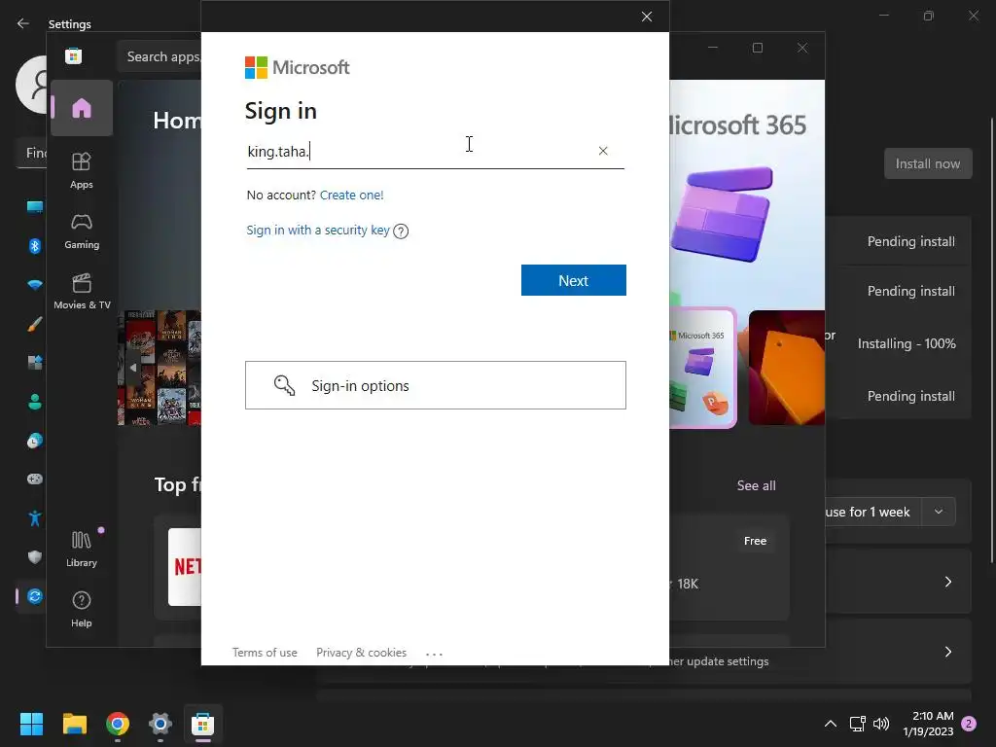Click See all in Microsoft Store
996x747 pixels.
[756, 486]
